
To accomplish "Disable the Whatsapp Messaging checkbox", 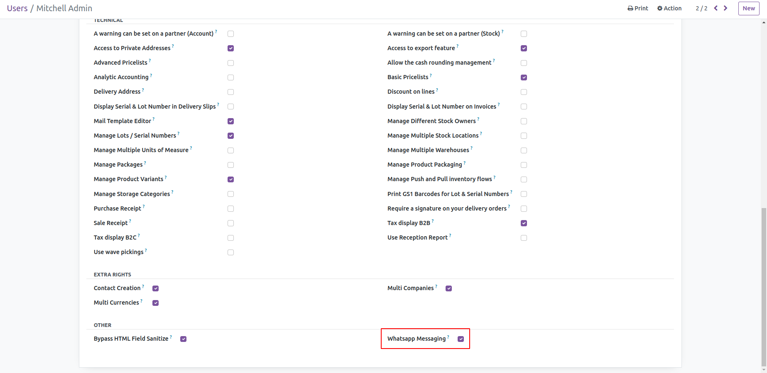I will click(461, 339).
